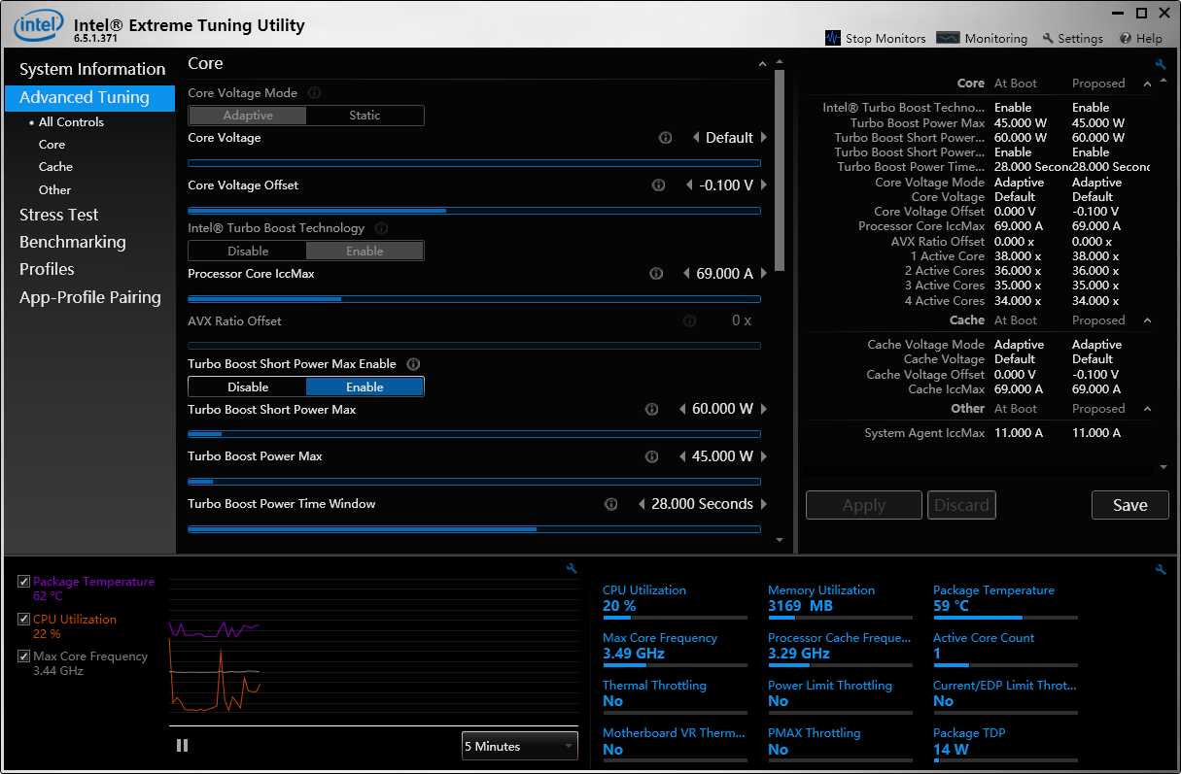Select Other sub-item in sidebar
The image size is (1181, 774).
[54, 190]
